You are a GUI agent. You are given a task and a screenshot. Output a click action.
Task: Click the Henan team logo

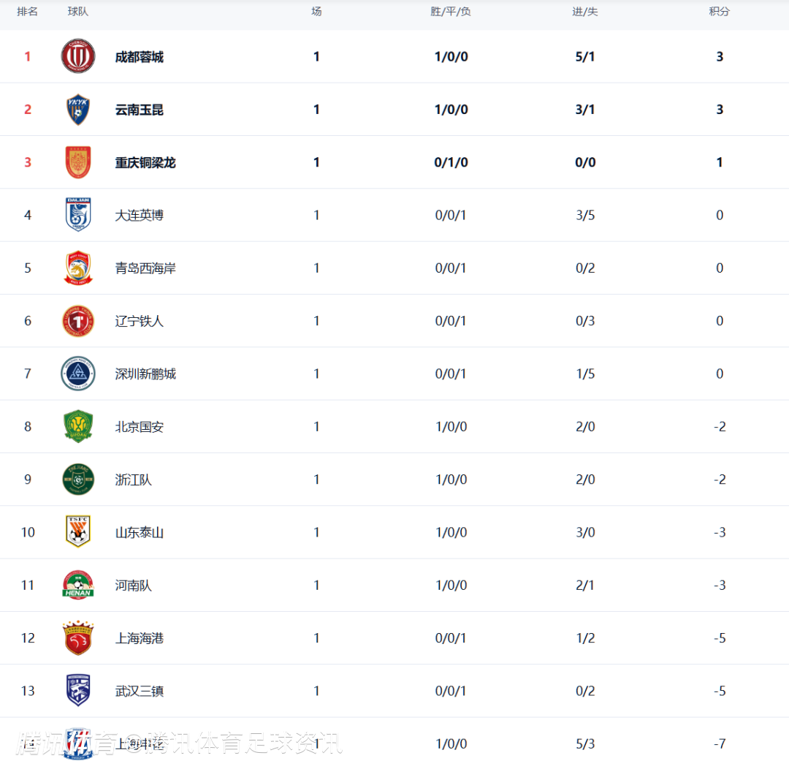(x=78, y=586)
